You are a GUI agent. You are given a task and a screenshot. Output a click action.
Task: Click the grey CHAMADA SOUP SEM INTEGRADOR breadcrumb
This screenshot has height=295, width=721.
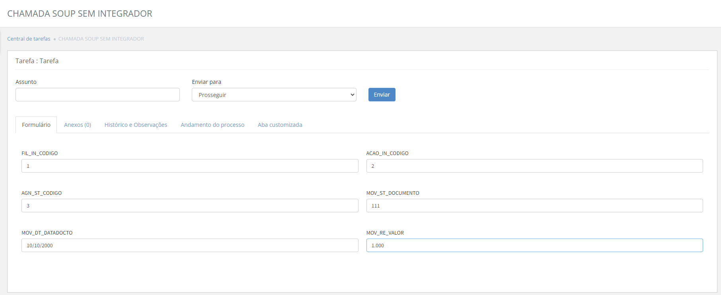coord(101,39)
